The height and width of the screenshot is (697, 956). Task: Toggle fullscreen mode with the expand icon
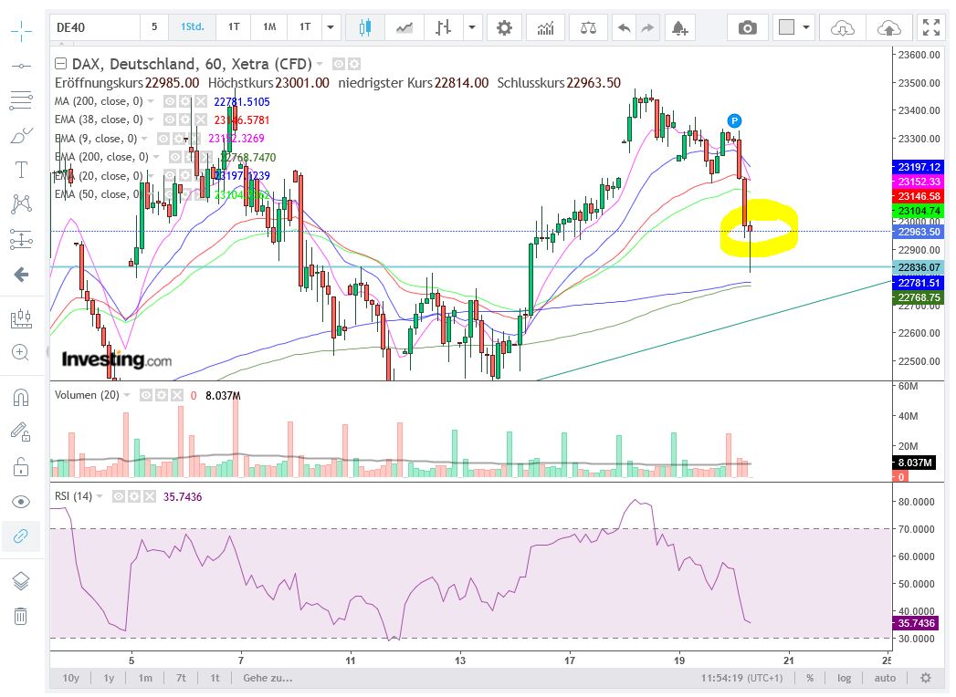tap(932, 27)
